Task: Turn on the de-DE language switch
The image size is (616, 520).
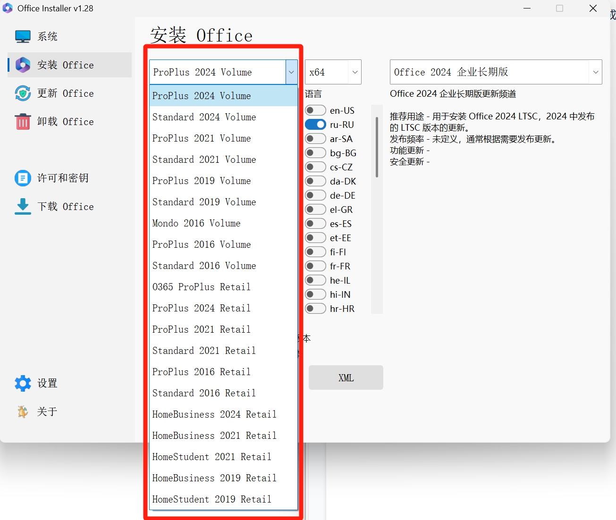Action: 315,195
